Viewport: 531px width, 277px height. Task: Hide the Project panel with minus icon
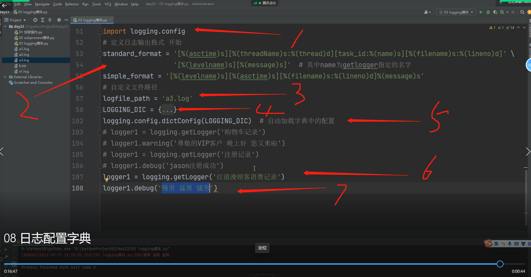[x=66, y=20]
